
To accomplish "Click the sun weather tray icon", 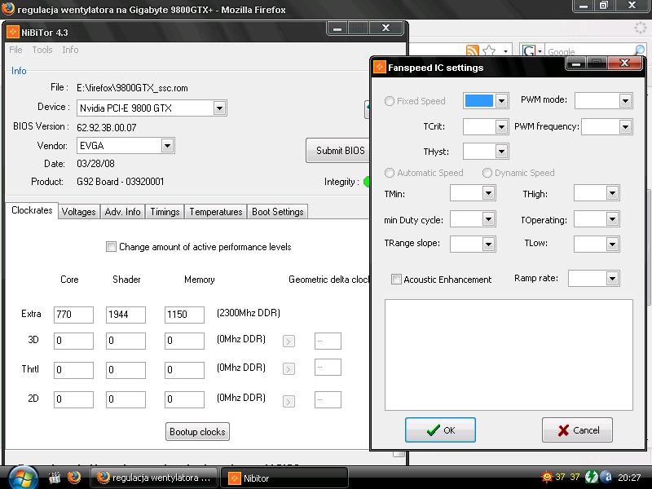I will tap(546, 477).
